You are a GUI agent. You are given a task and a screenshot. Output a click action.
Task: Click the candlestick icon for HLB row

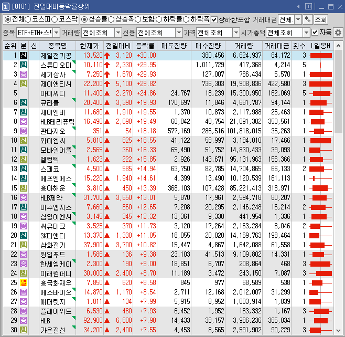coord(320,321)
